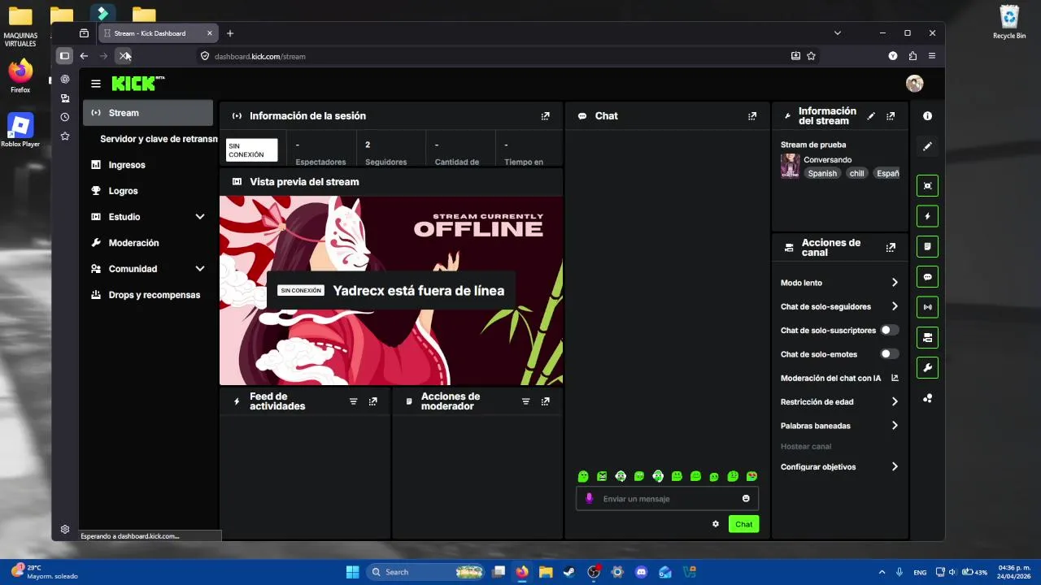List all Firefox tabs dropdown arrow
This screenshot has width=1041, height=585.
[838, 33]
